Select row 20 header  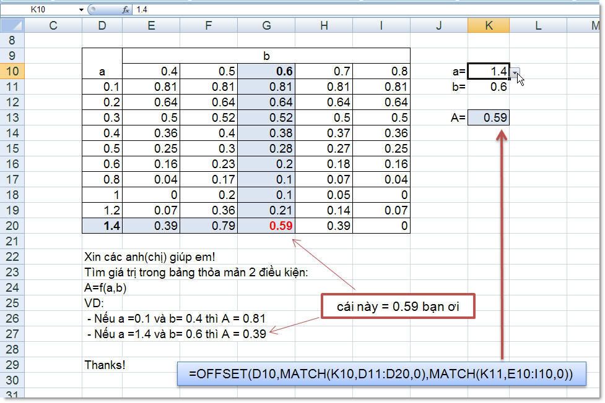pyautogui.click(x=12, y=226)
